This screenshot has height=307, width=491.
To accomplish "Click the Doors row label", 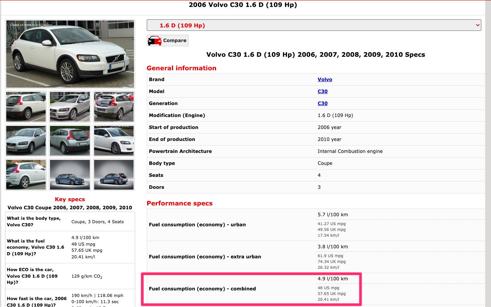I will tap(156, 187).
